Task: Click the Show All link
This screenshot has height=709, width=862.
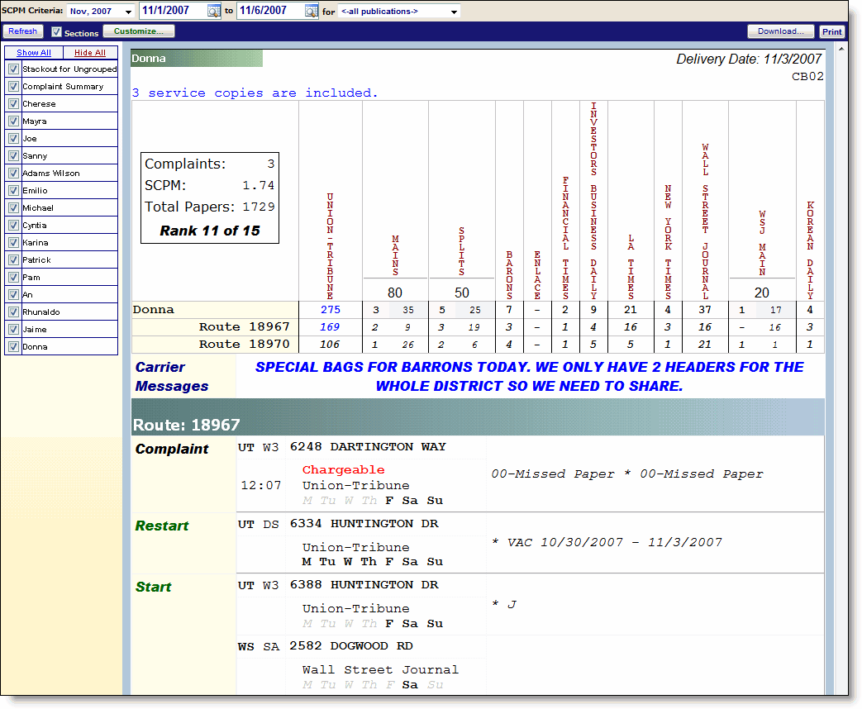Action: pyautogui.click(x=34, y=53)
